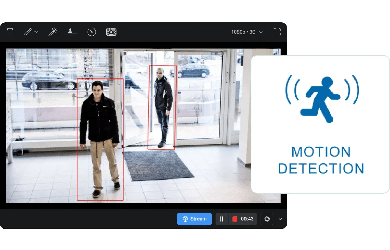This screenshot has height=250, width=390.
Task: Enable the virtual background tool
Action: click(111, 32)
